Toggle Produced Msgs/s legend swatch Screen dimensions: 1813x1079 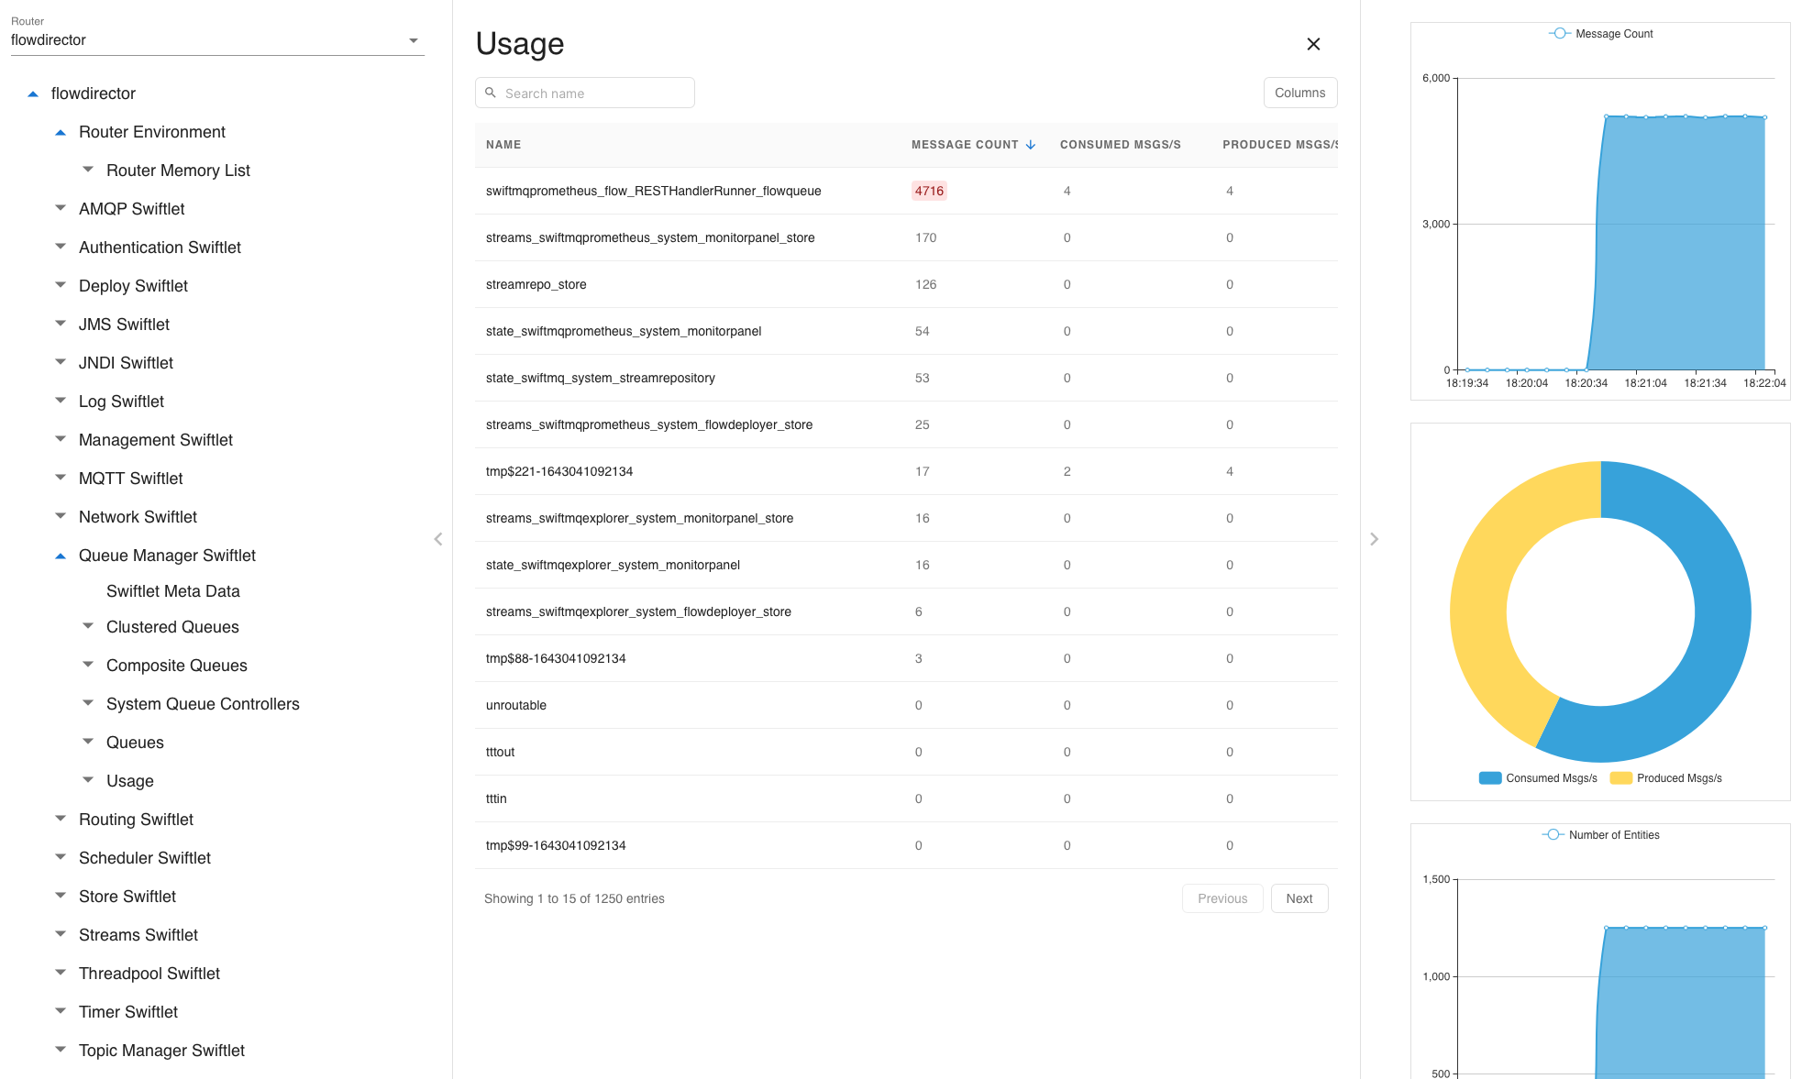1620,778
